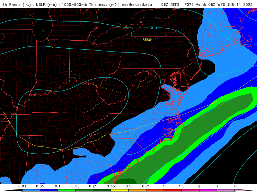Click the magenta 2–3 legend swatch
This screenshot has width=257, height=192.
[208, 190]
